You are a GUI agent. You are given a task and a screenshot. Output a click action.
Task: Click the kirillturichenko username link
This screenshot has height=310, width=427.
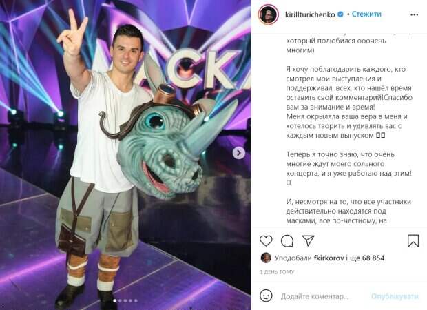(x=310, y=14)
